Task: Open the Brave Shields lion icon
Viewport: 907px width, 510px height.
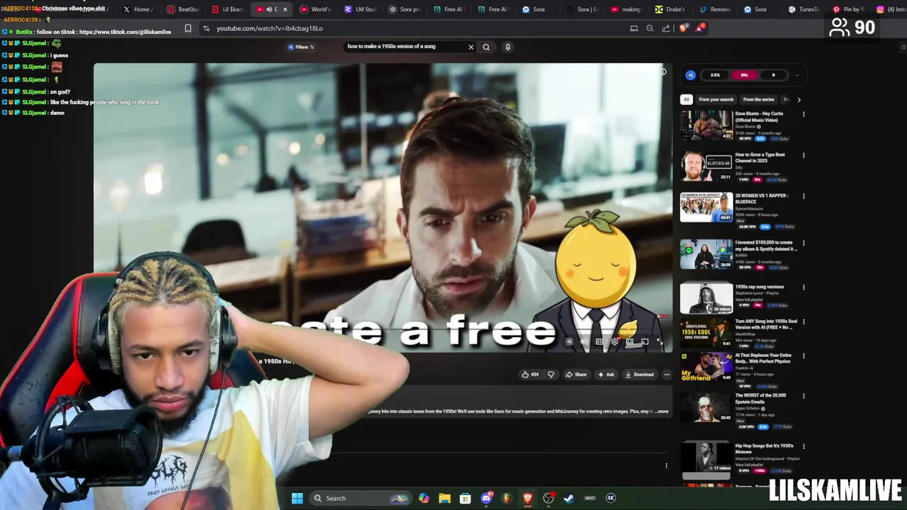Action: coord(683,28)
